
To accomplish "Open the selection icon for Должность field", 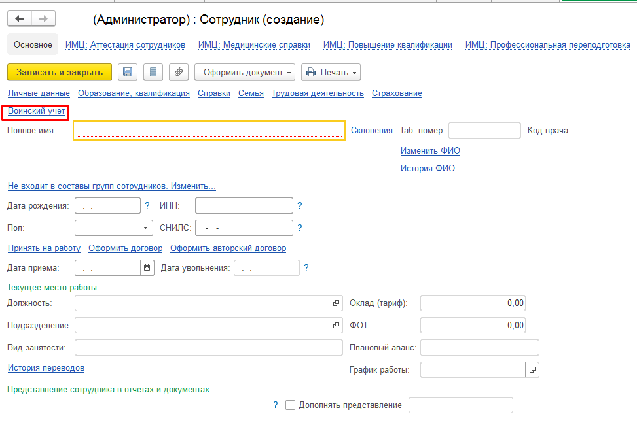I will pos(336,303).
